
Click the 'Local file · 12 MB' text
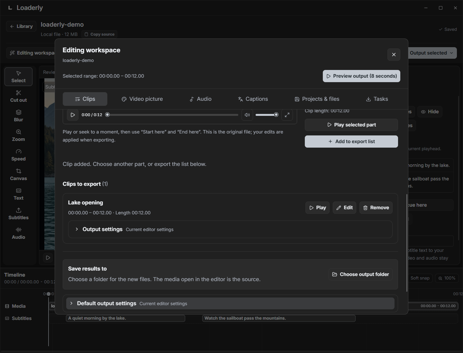tap(59, 34)
